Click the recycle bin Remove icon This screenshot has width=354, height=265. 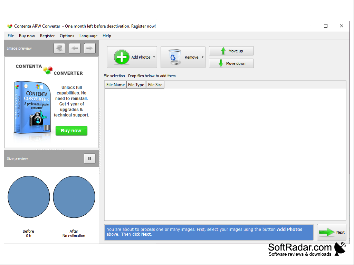(x=174, y=57)
